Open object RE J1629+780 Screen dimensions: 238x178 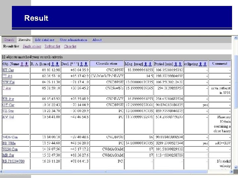click(x=14, y=161)
